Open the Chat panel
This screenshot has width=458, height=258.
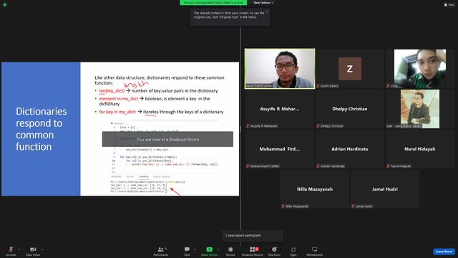click(187, 251)
